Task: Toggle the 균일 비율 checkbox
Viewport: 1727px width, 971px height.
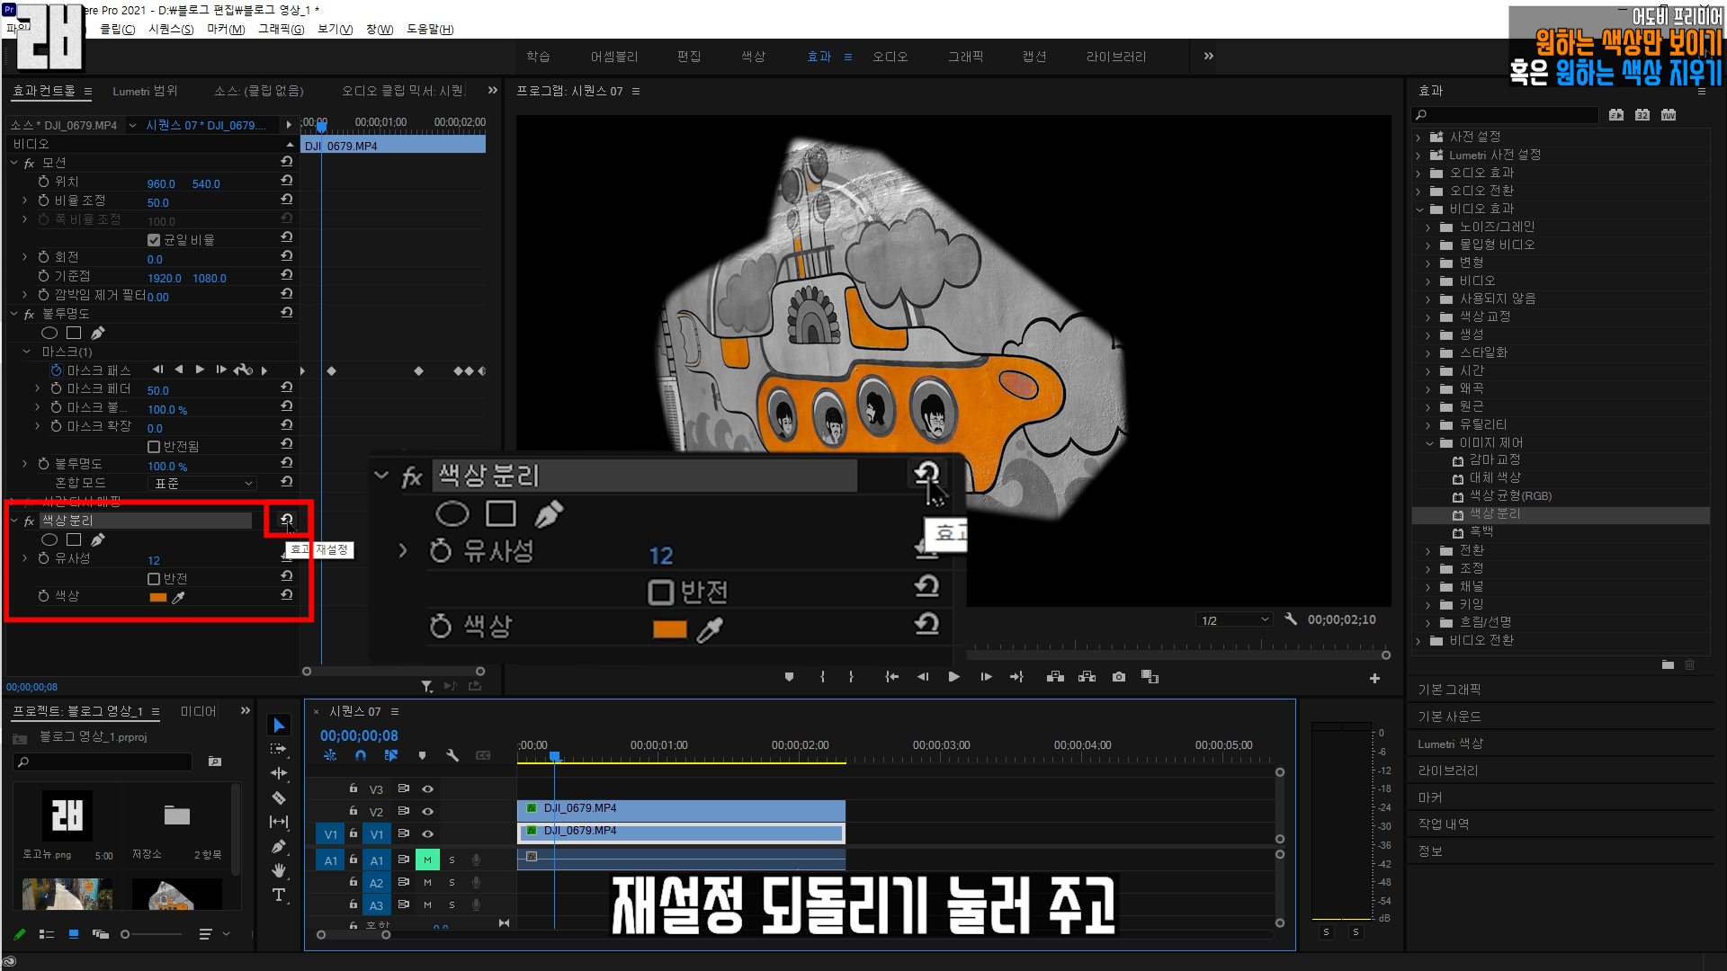Action: click(154, 240)
